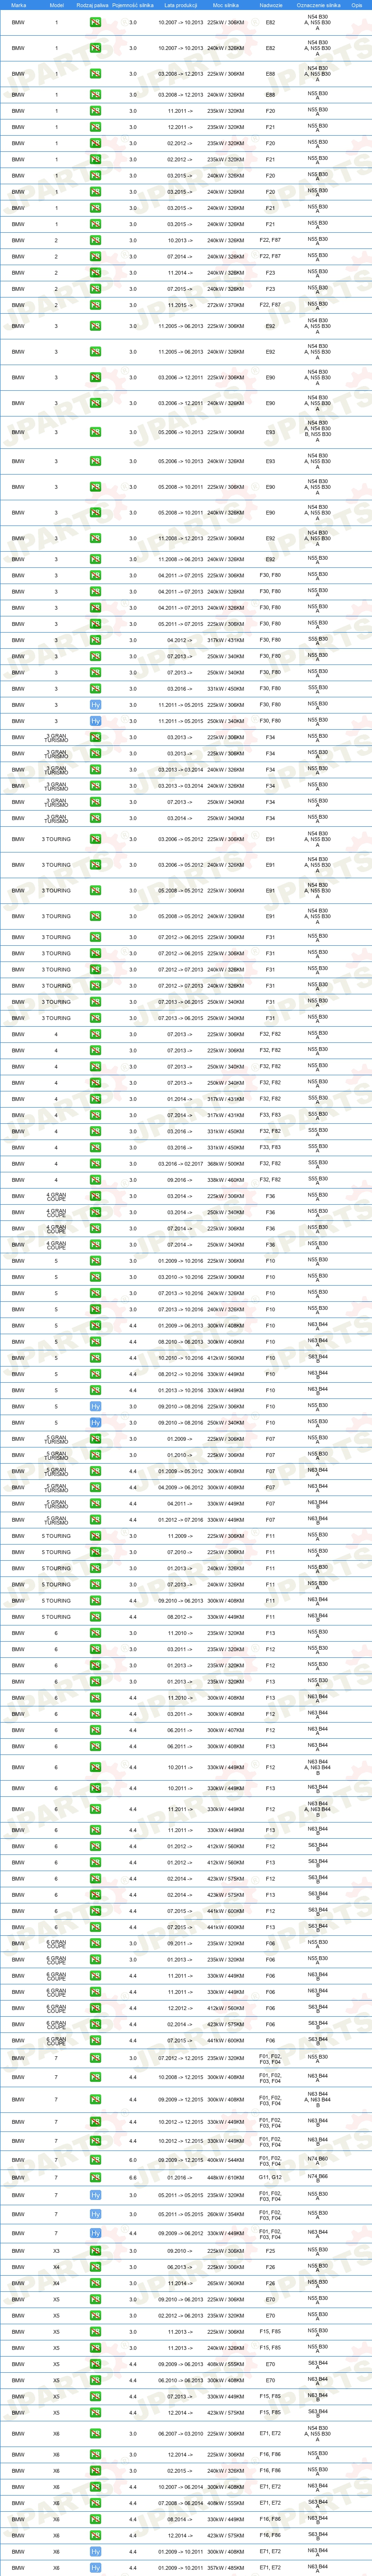This screenshot has width=372, height=2576.
Task: Click petrol icon for BMW 2 272kW/370KM row
Action: click(x=95, y=305)
